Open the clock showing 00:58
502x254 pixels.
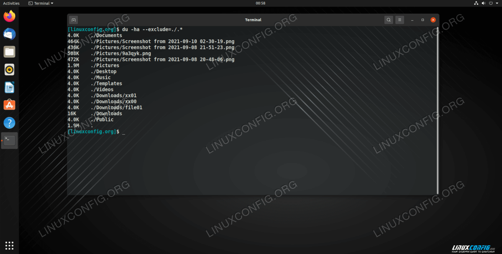261,3
